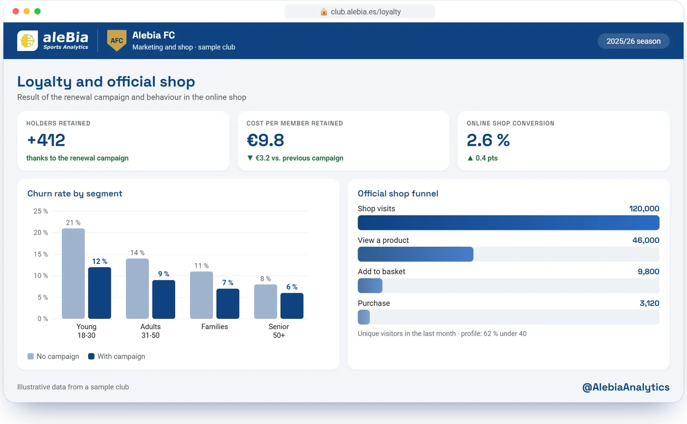
Task: Click the club.alebia.es/loyalty address bar
Action: point(360,12)
